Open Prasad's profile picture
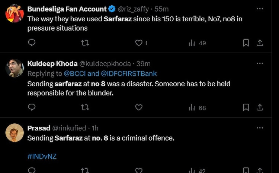This screenshot has width=279, height=173. (x=15, y=132)
